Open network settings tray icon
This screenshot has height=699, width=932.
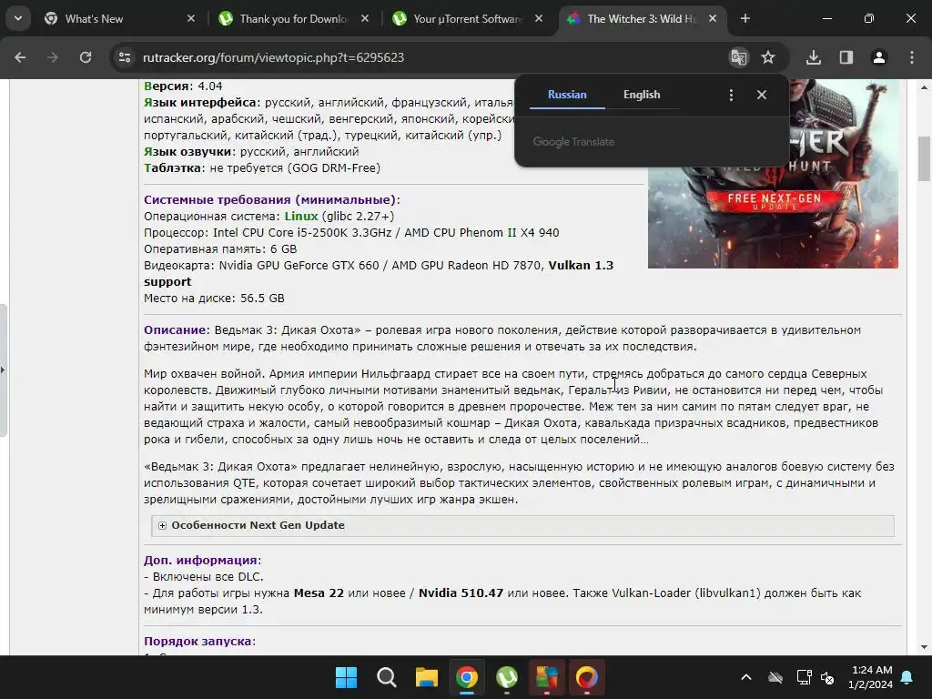pyautogui.click(x=805, y=677)
